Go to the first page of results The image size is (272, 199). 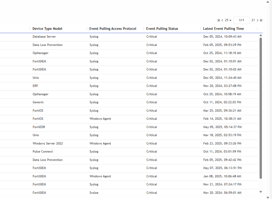click(x=219, y=20)
